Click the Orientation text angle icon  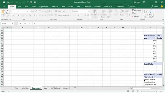tap(49, 11)
